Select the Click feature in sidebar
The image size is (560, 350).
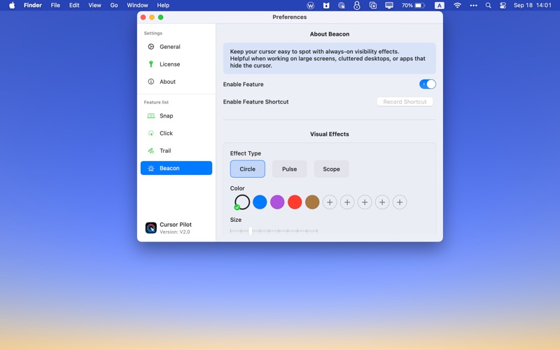pyautogui.click(x=176, y=133)
